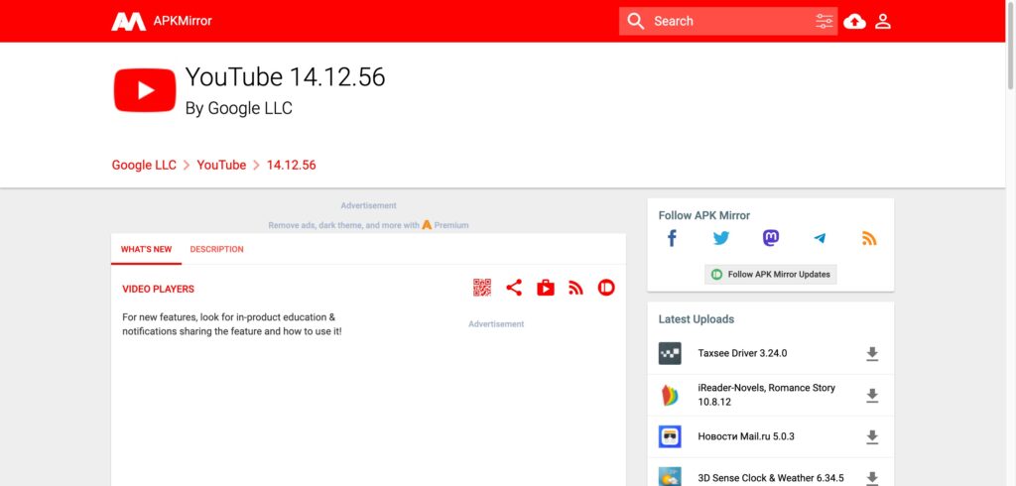This screenshot has height=486, width=1016.
Task: Click the Search input field
Action: (729, 22)
